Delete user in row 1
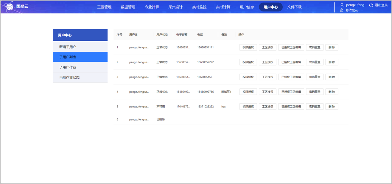The height and width of the screenshot is (184, 392). 332,47
